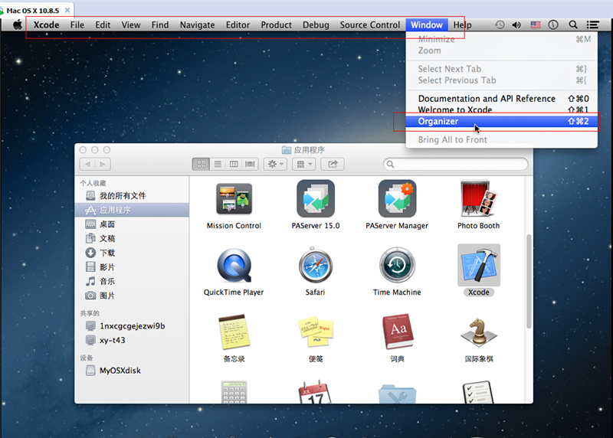Select 文稿 in Finder sidebar
Image resolution: width=613 pixels, height=438 pixels.
click(132, 238)
